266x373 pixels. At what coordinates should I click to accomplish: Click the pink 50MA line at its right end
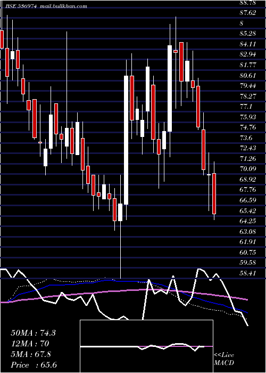point(247,299)
